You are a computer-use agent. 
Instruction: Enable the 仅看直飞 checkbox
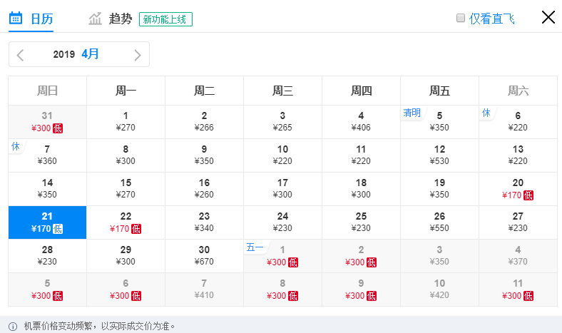[x=461, y=18]
